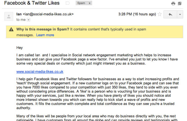Image resolution: width=187 pixels, height=121 pixels.
Task: Click the print message icon
Action: (173, 3)
